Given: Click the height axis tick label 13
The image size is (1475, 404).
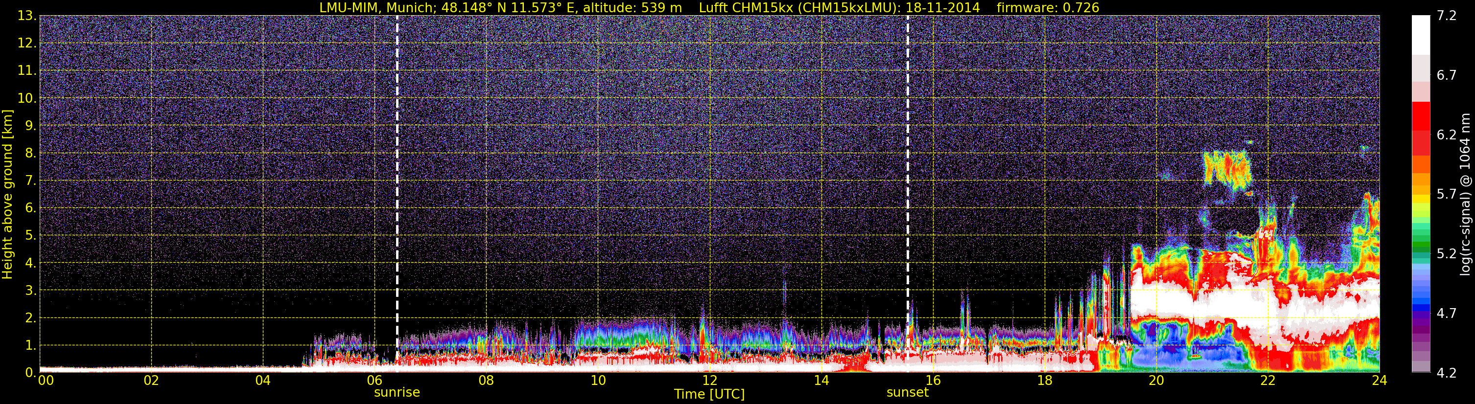Looking at the screenshot, I should (x=27, y=16).
